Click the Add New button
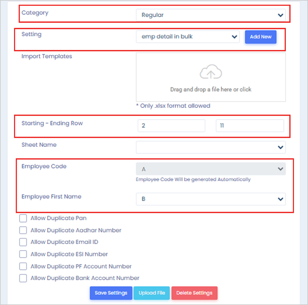Viewport: 308px width, 305px height. 261,37
